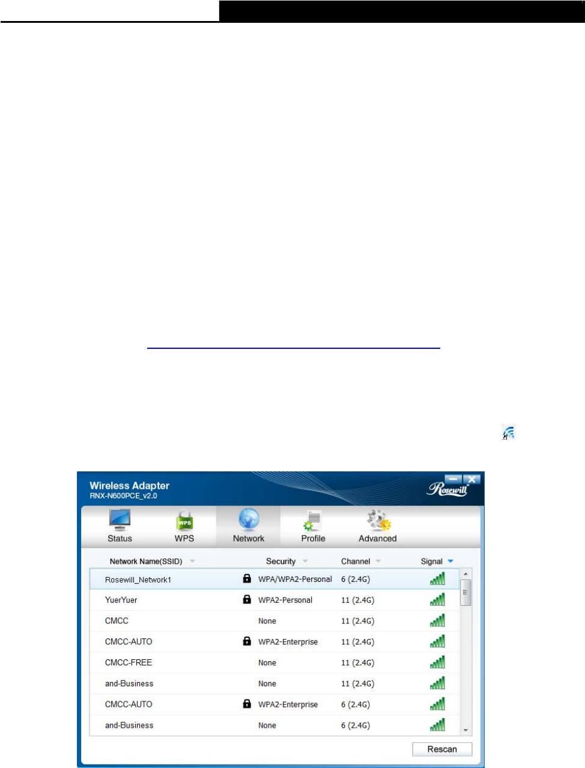585x768 pixels.
Task: Go to the Advanced gears tab
Action: coord(378,526)
